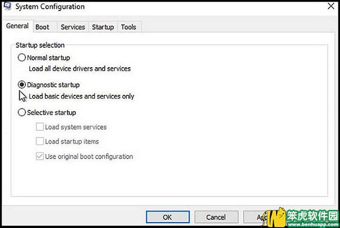Click the 'Load all device drivers and services' text
340x228 pixels.
80,69
